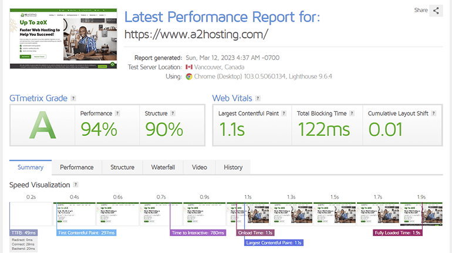452x253 pixels.
Task: Click the 1.1s LCP value
Action: click(232, 129)
